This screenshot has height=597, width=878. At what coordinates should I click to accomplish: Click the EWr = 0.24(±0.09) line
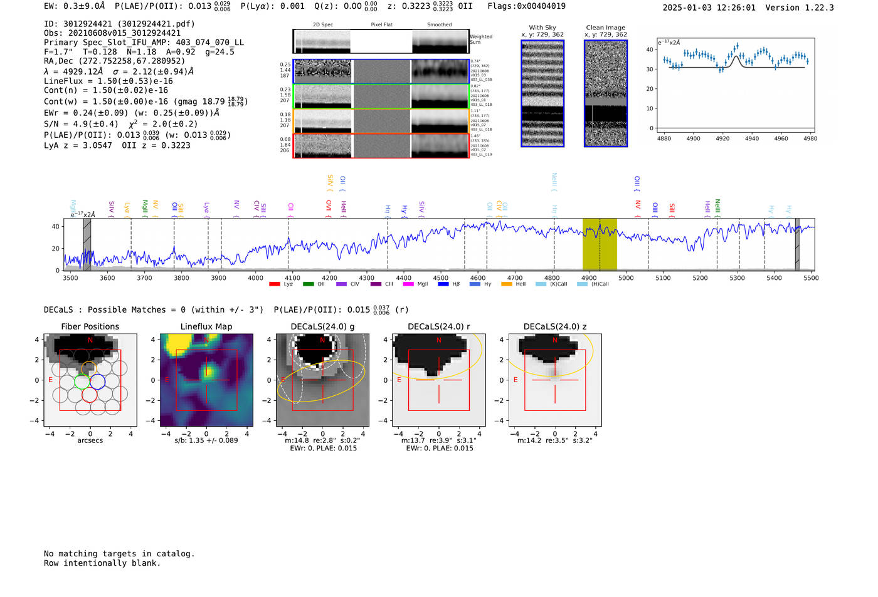[132, 113]
